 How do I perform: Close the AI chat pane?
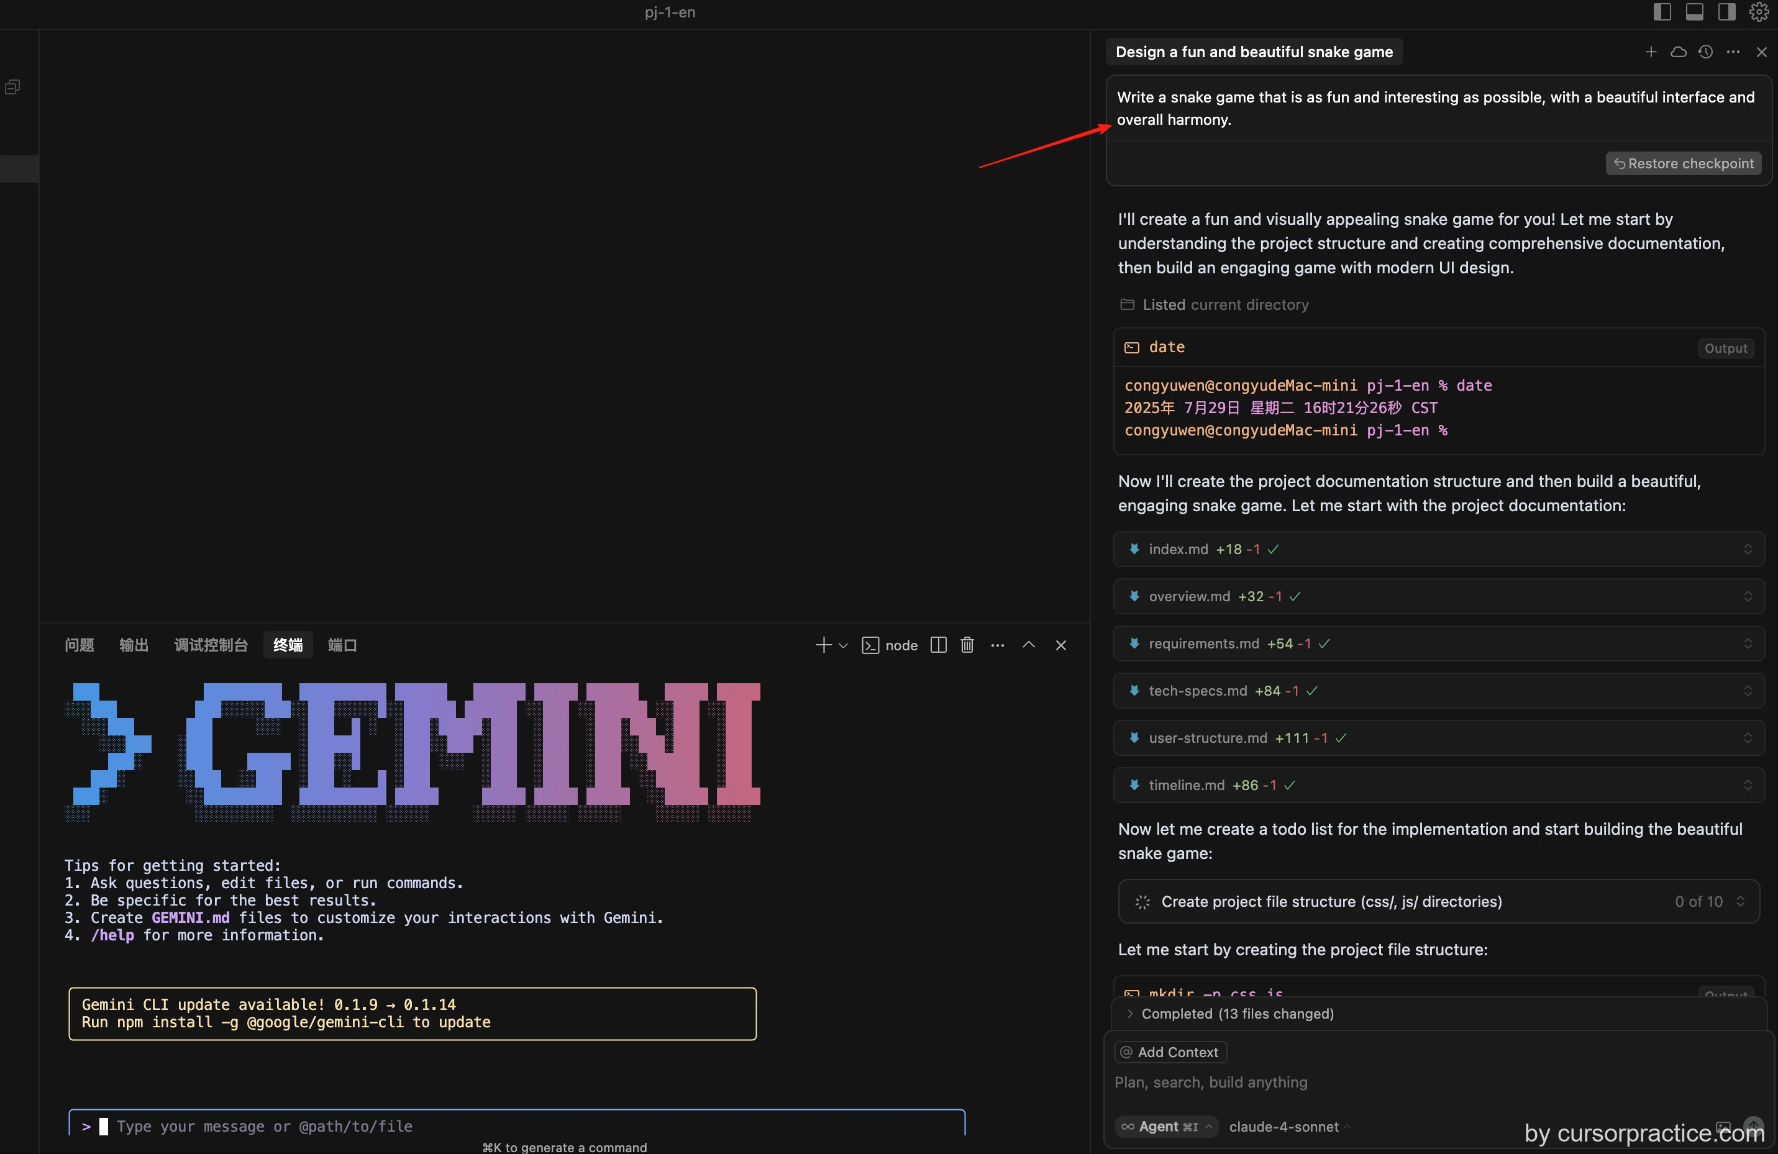(1761, 52)
